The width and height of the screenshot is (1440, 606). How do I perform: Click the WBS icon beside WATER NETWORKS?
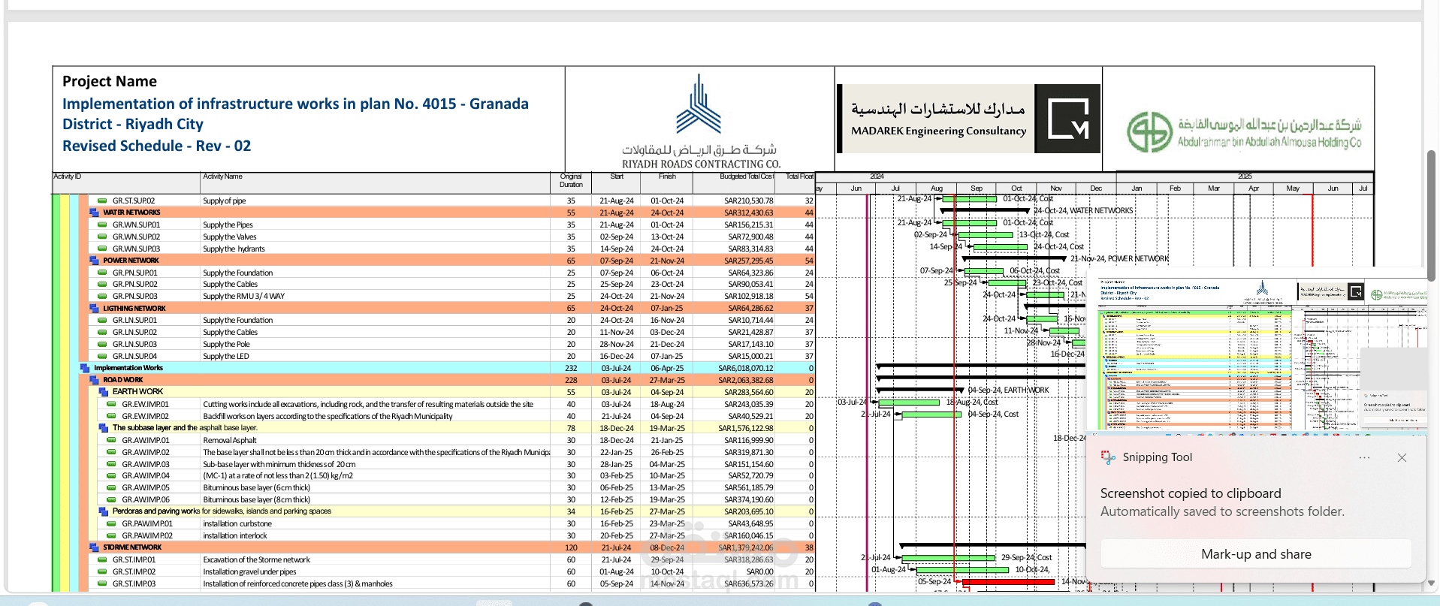94,213
